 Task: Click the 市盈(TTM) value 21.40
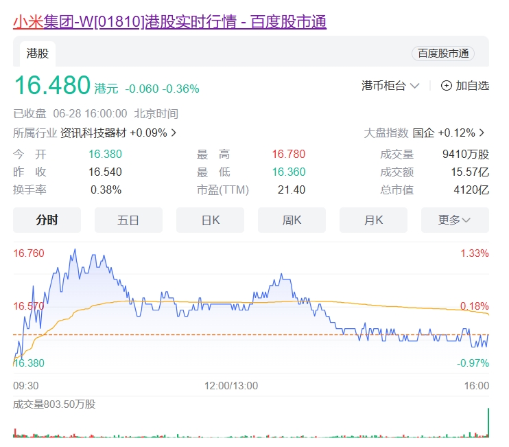pyautogui.click(x=291, y=190)
